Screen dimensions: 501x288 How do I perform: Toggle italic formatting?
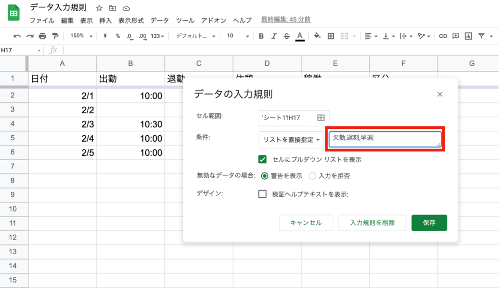274,36
